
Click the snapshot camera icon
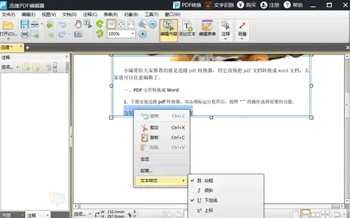[x=78, y=34]
